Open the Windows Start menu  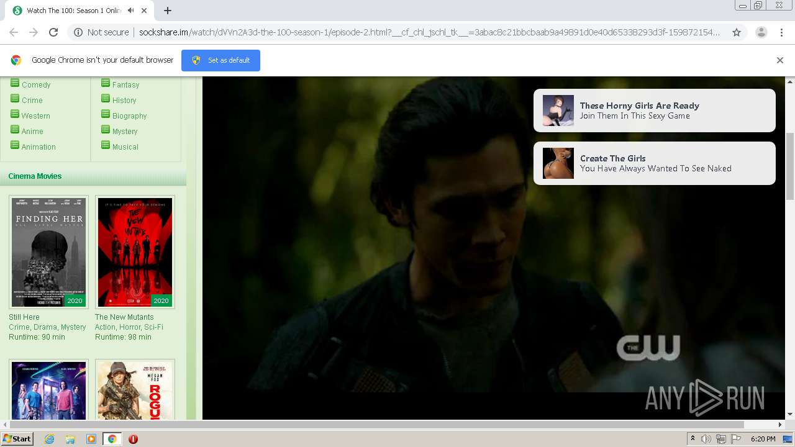(17, 439)
